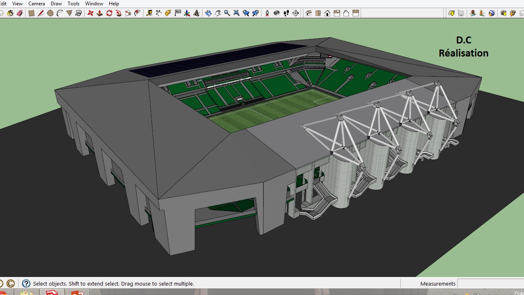This screenshot has height=295, width=524.
Task: Switch to Top standard view
Action: click(318, 13)
